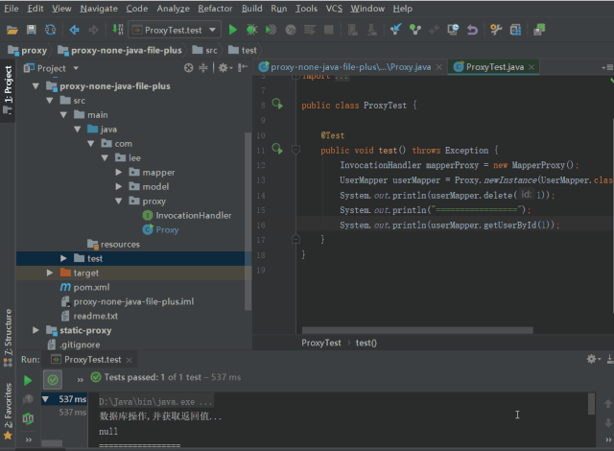Start debugging with the bug icon

[251, 30]
